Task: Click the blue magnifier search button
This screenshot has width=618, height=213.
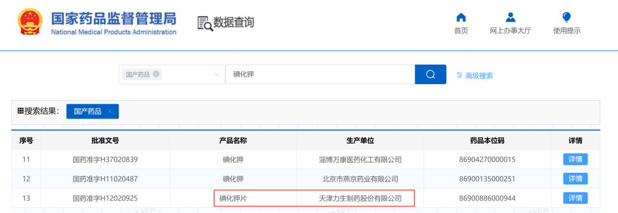Action: click(430, 74)
